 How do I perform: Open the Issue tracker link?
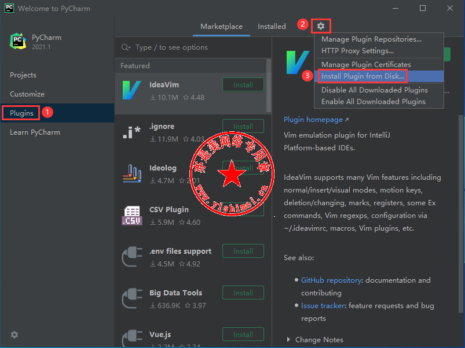[323, 306]
